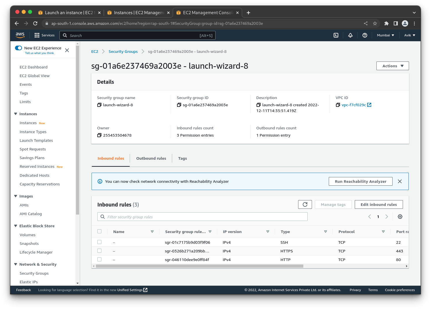Refresh the inbound rules list
Image resolution: width=431 pixels, height=309 pixels.
[305, 204]
